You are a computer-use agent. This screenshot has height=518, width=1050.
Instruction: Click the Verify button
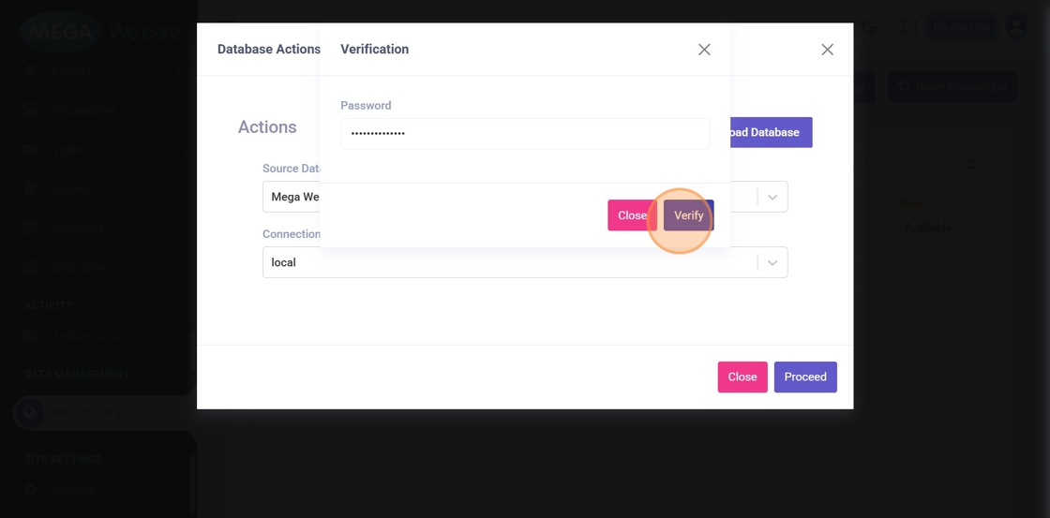688,215
